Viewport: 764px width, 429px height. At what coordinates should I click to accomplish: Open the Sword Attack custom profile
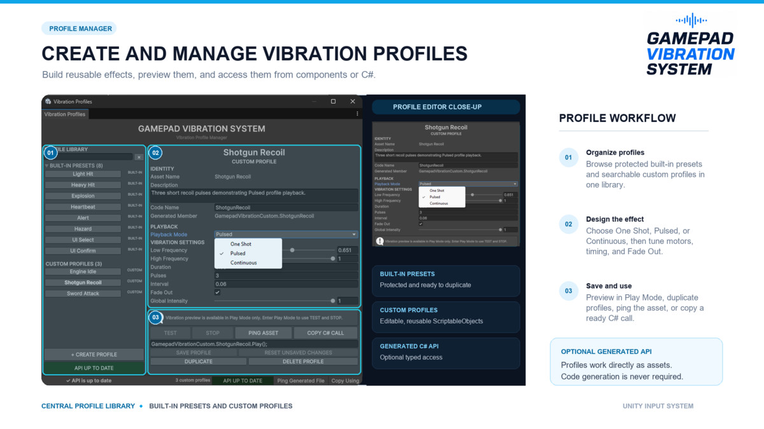83,294
